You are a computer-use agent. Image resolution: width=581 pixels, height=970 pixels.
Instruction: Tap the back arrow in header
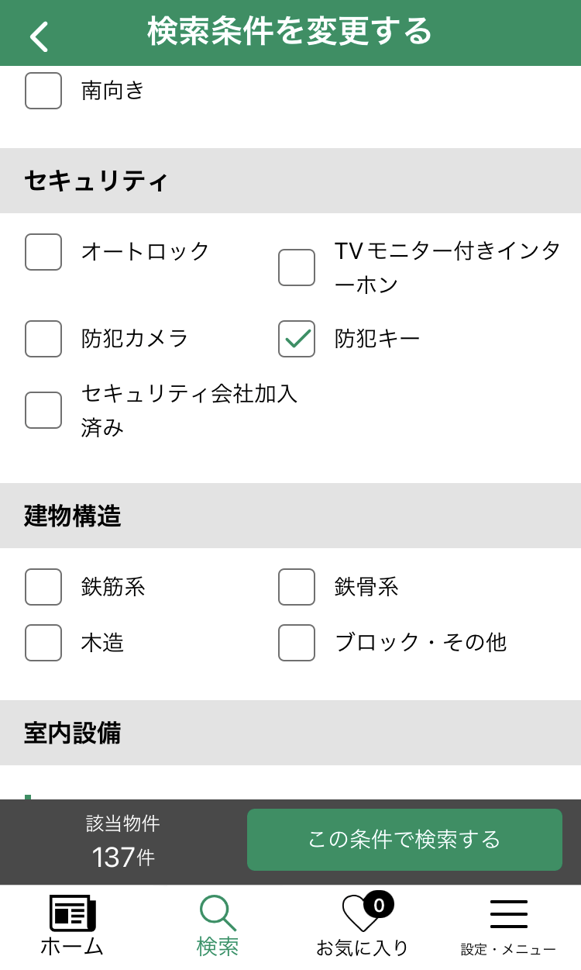point(39,36)
